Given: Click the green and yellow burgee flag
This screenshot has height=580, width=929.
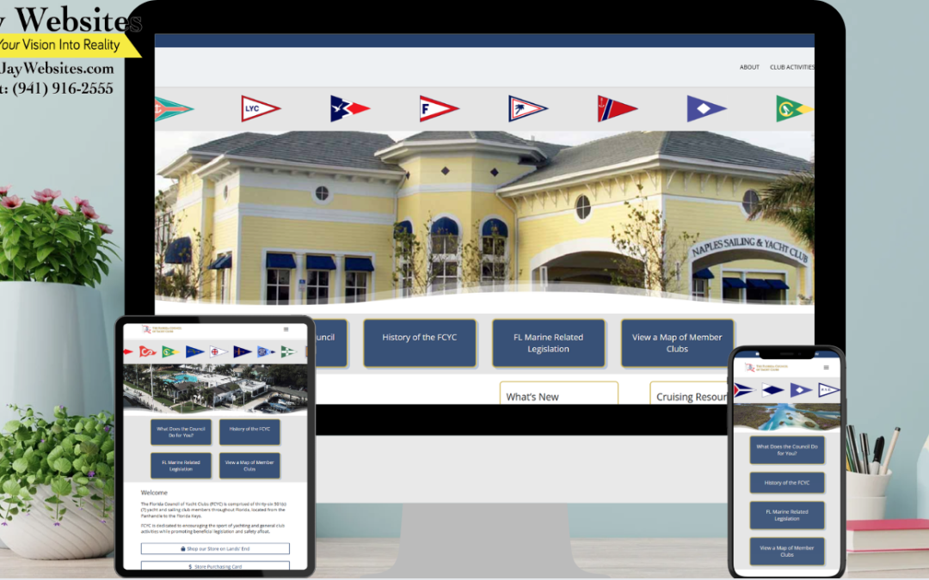Looking at the screenshot, I should click(x=791, y=108).
